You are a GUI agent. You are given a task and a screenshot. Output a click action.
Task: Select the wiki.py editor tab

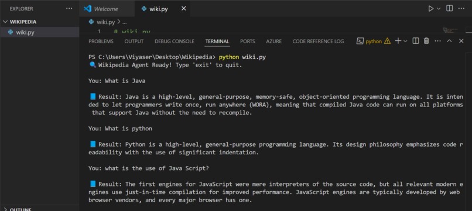click(158, 9)
